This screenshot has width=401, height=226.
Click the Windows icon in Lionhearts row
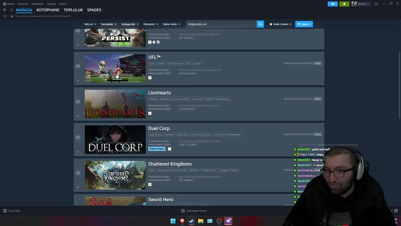pos(150,113)
